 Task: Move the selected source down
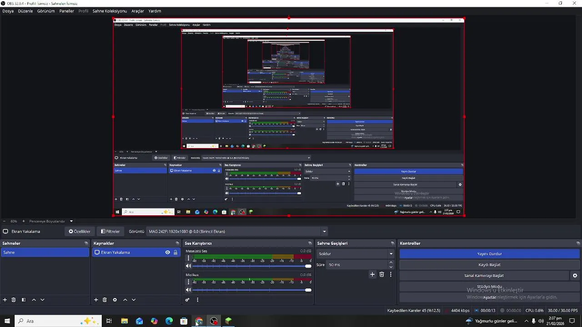pyautogui.click(x=134, y=300)
